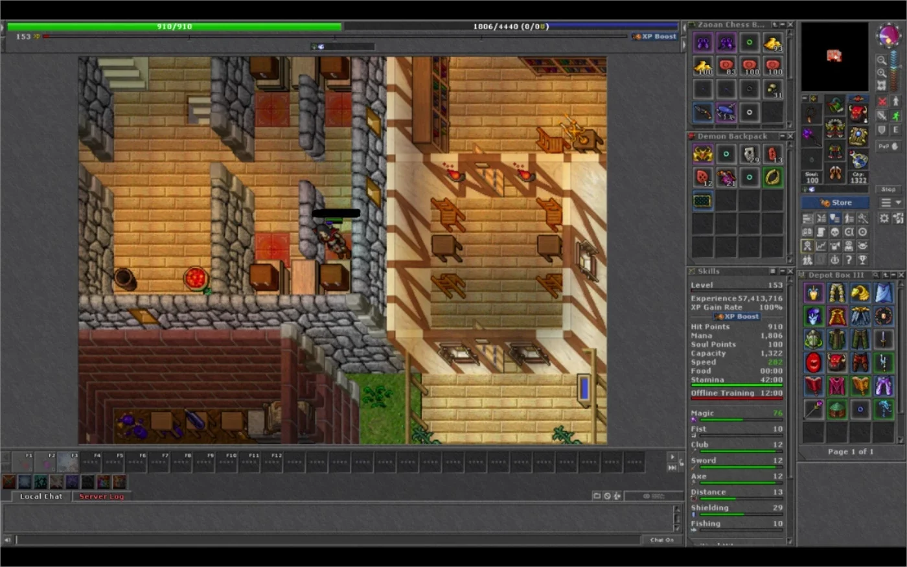Select golden helmet in Demon Backpack
Viewport: 907px width, 567px height.
click(703, 154)
